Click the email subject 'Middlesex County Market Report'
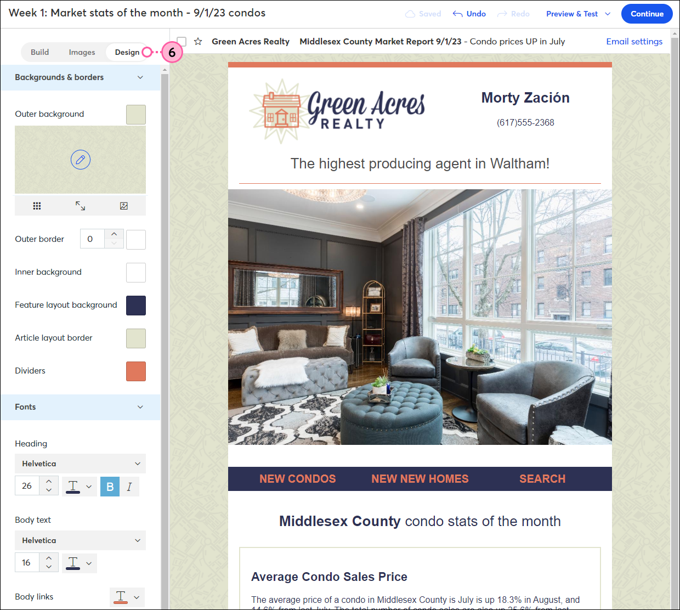The height and width of the screenshot is (610, 680). click(x=381, y=41)
